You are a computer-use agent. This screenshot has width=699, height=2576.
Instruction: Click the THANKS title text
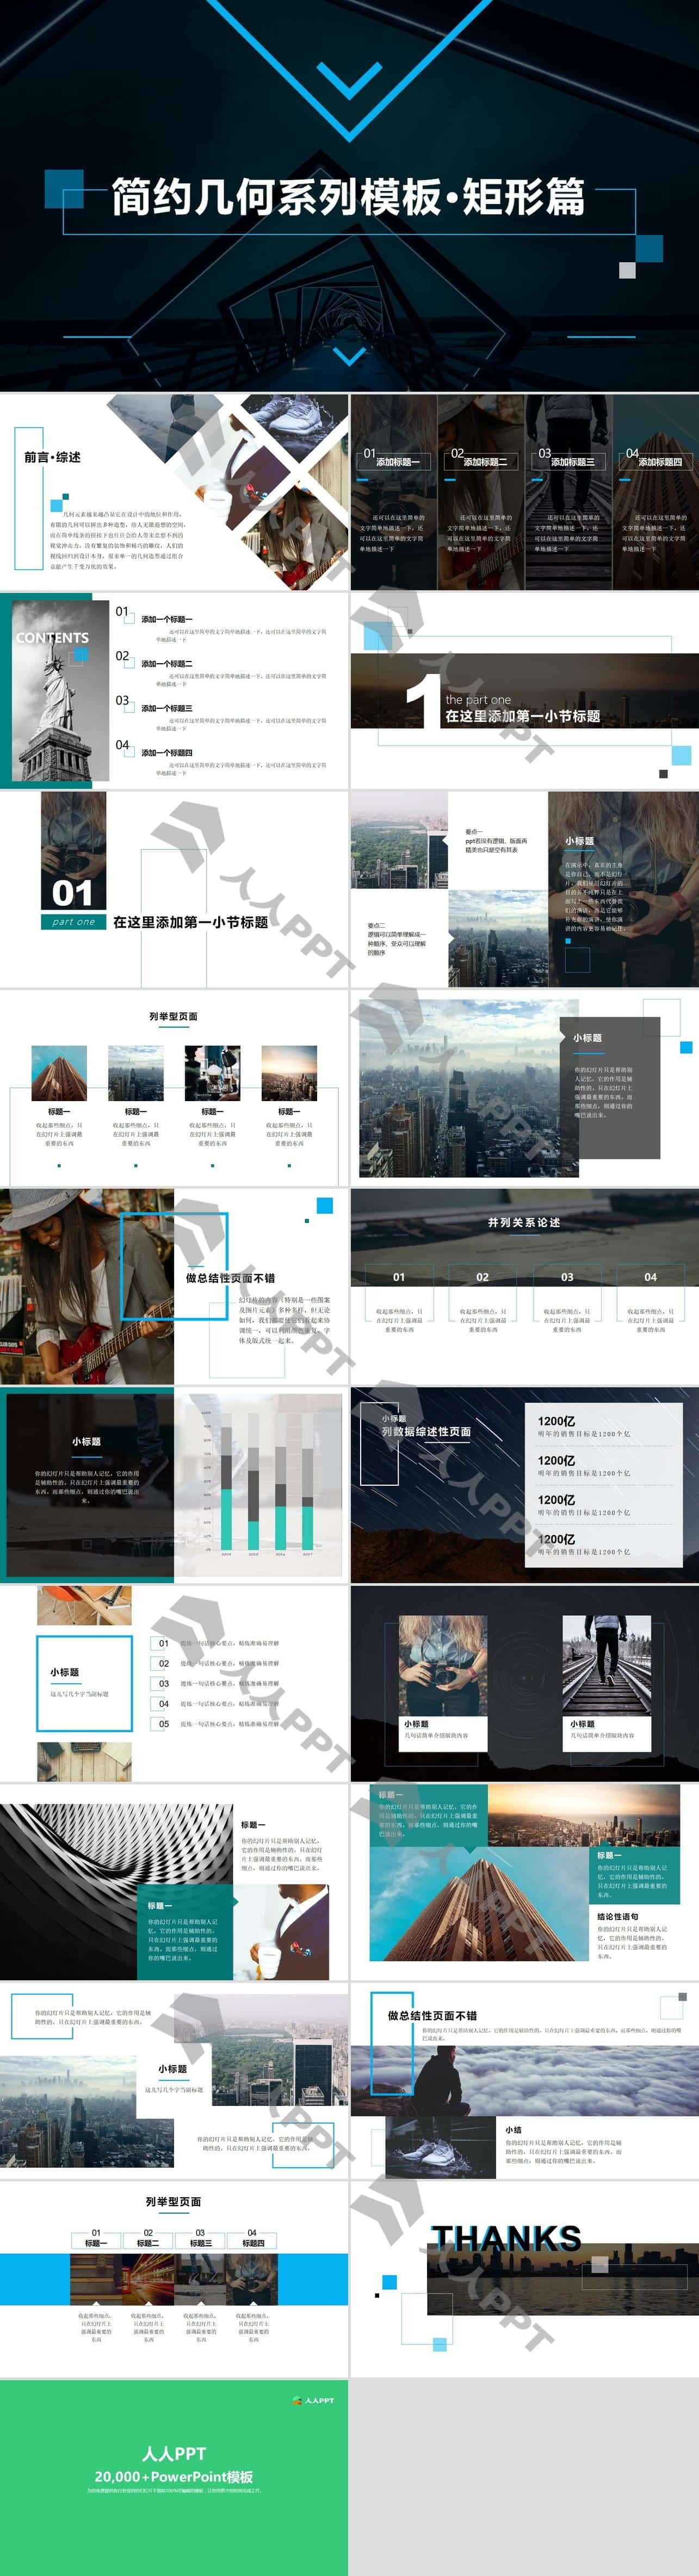click(x=506, y=2238)
